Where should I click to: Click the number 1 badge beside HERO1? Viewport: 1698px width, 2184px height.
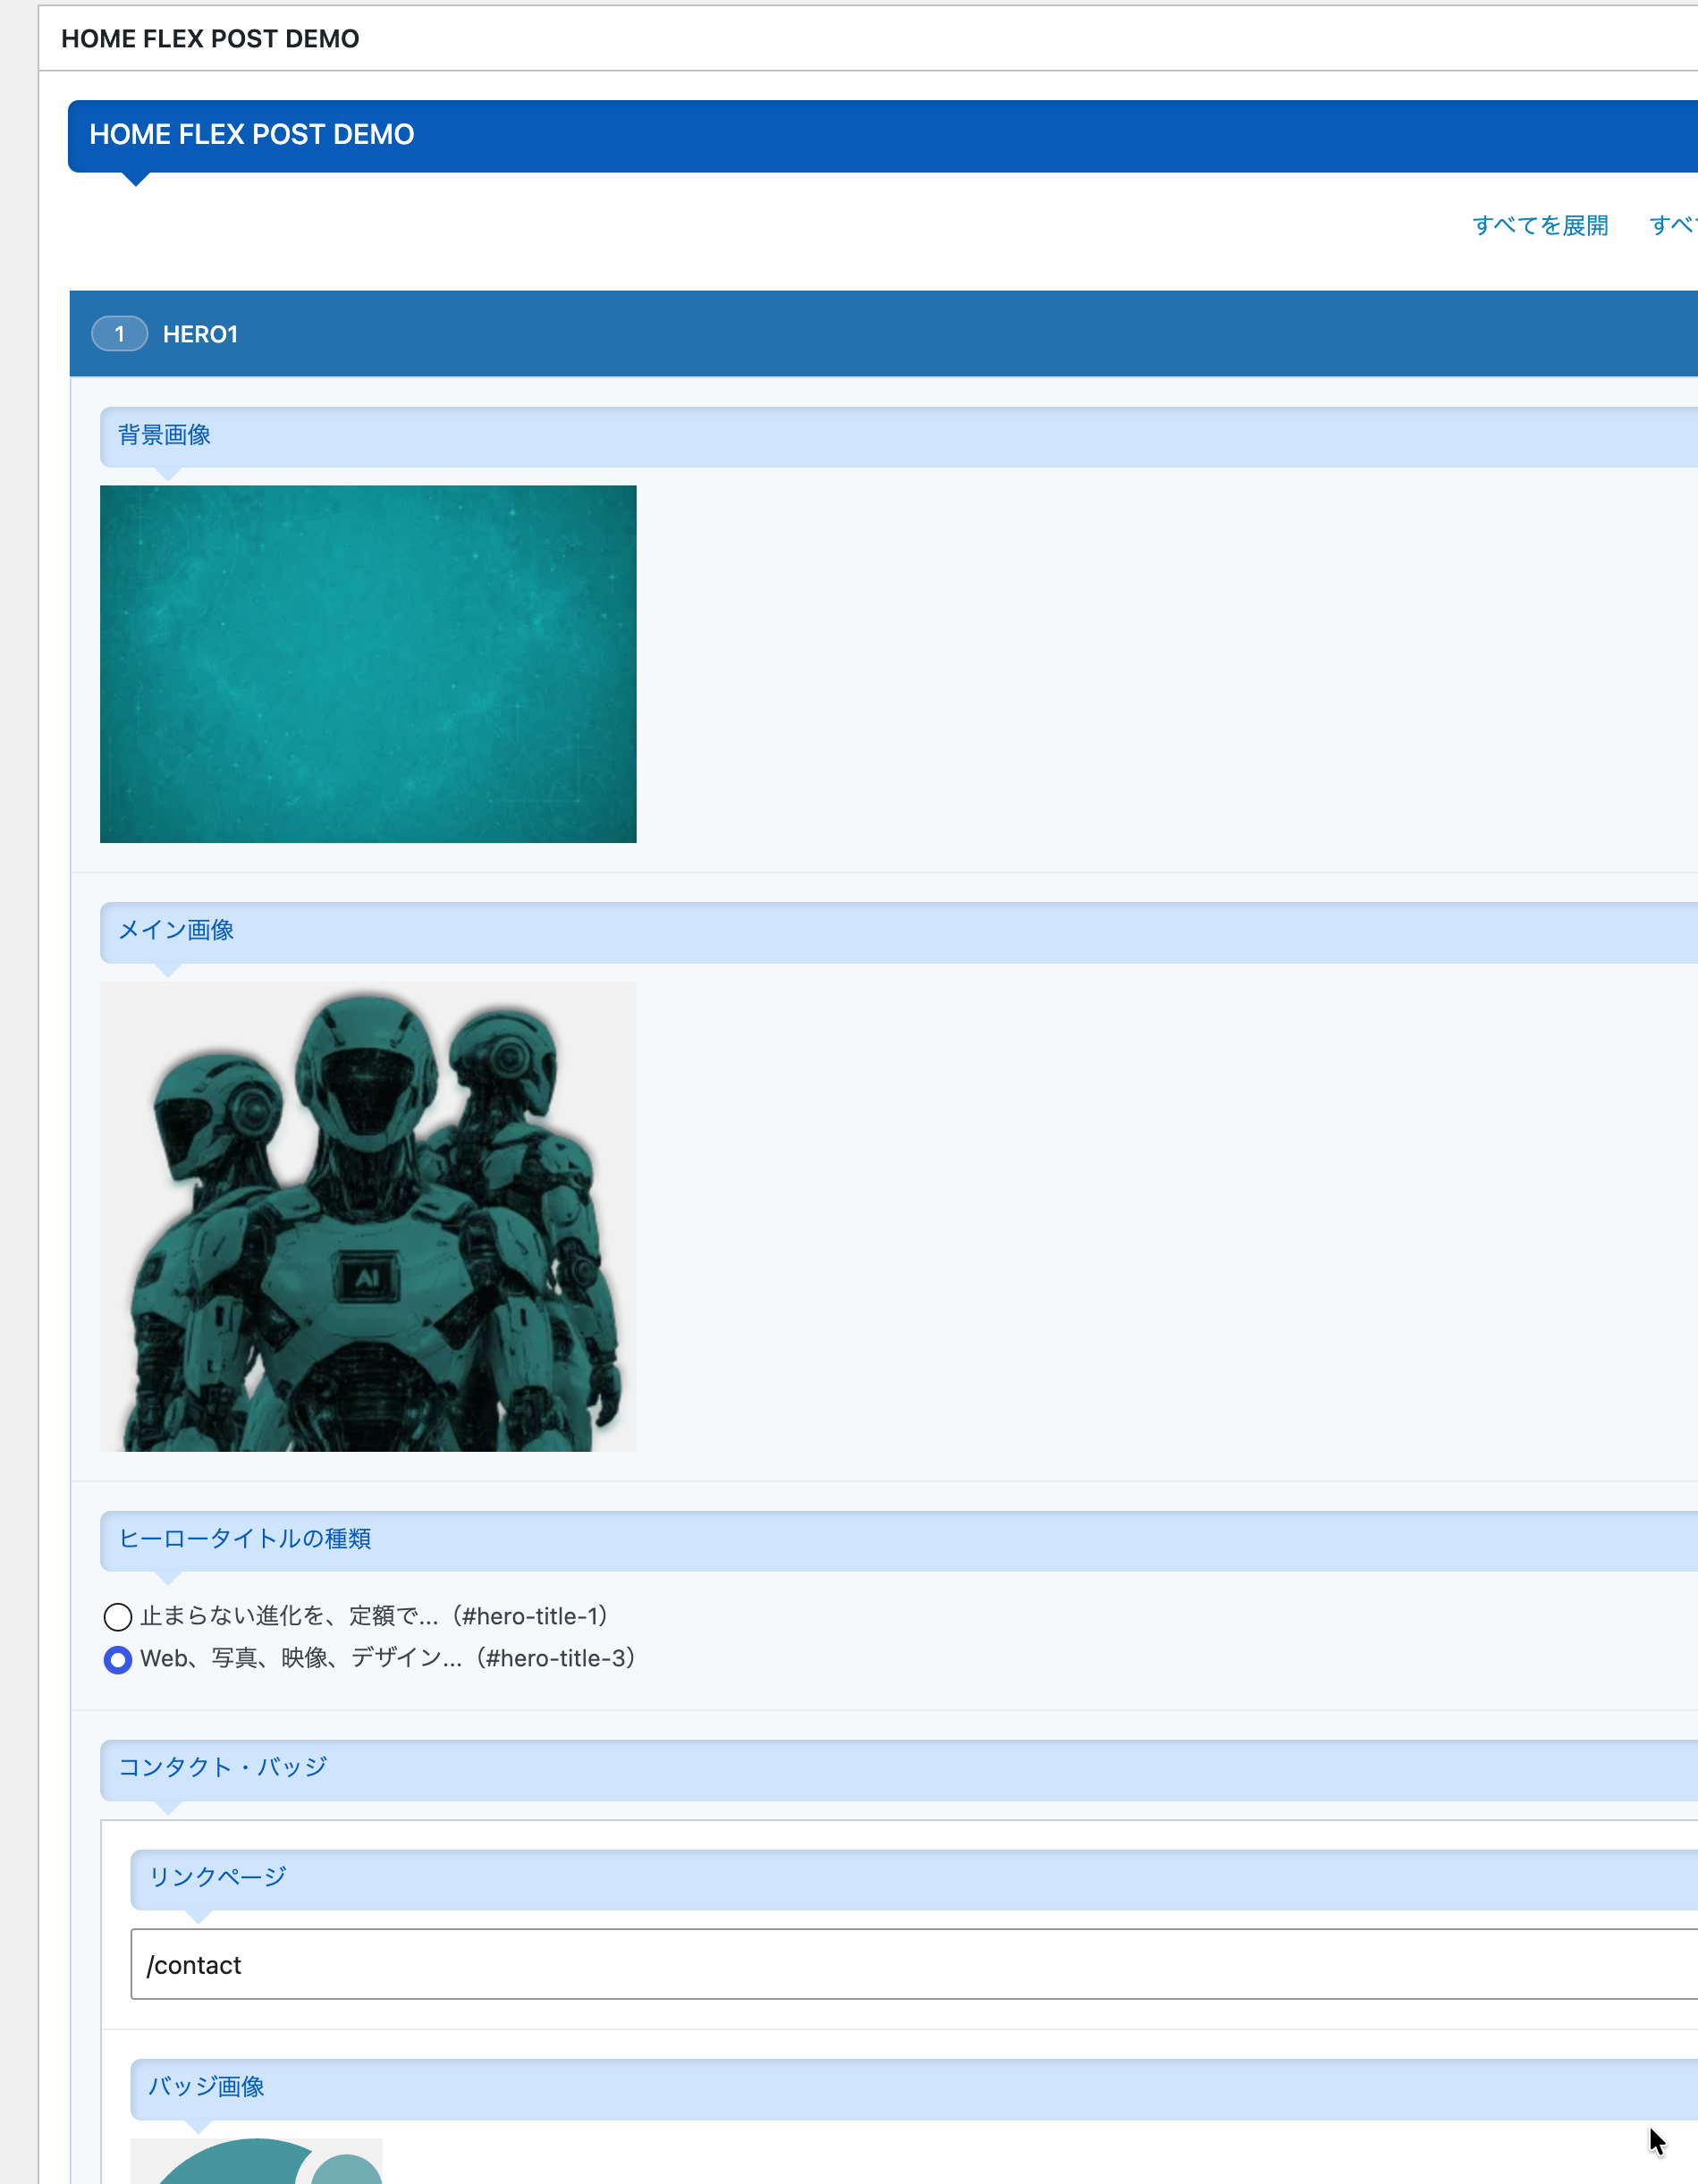[119, 334]
